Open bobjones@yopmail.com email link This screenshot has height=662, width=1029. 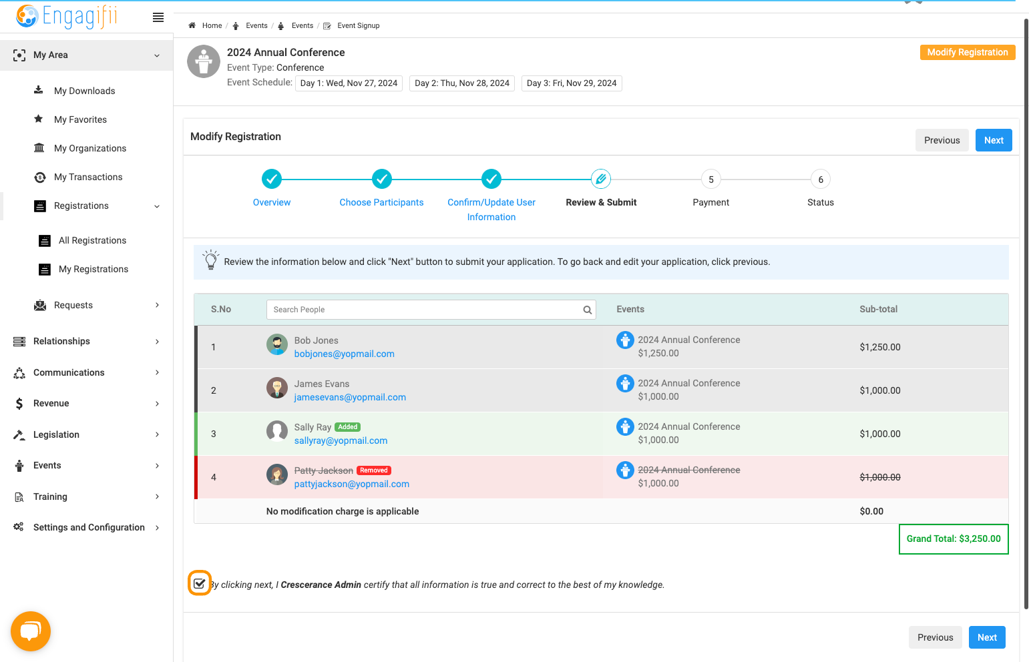pos(345,354)
